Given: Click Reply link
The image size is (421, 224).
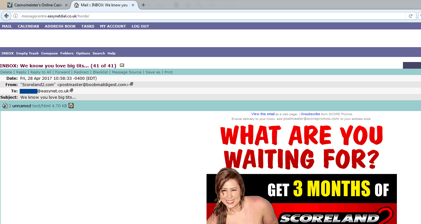Looking at the screenshot, I should (21, 72).
